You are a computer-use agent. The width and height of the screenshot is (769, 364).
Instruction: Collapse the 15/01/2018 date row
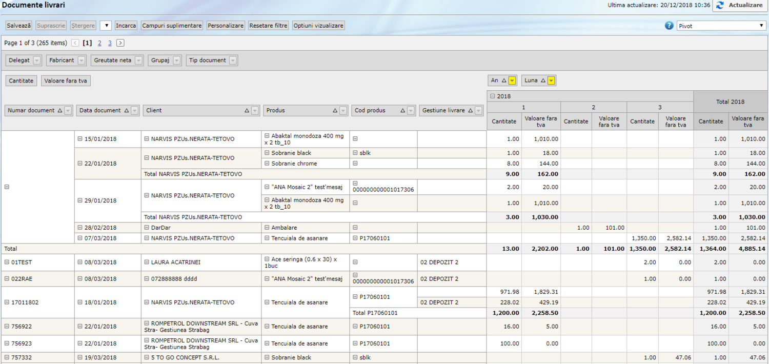80,139
